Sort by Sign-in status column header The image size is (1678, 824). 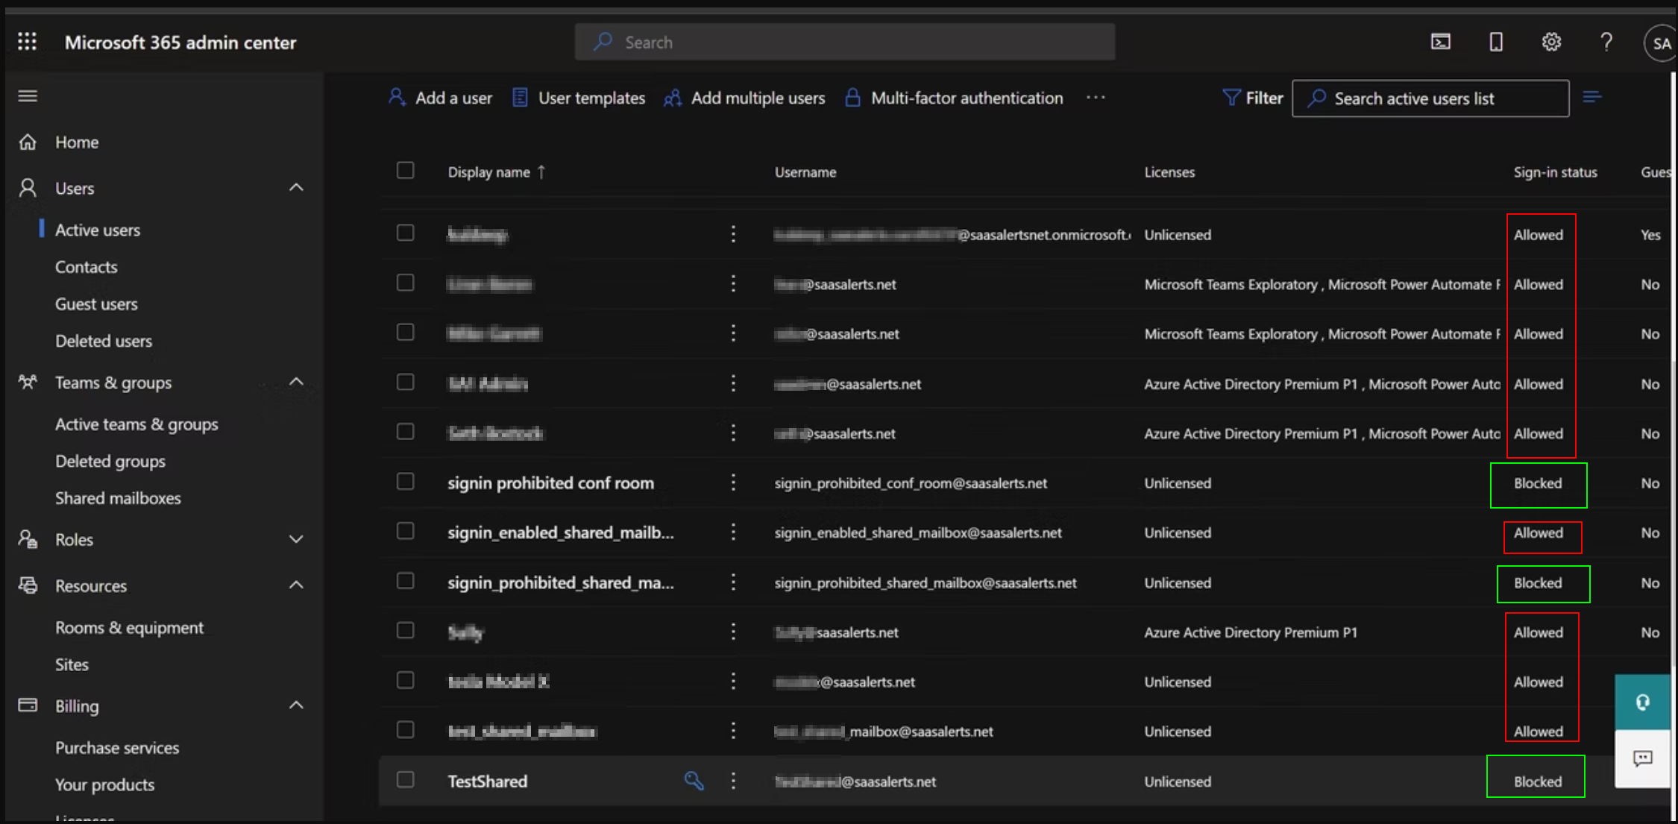pyautogui.click(x=1555, y=172)
